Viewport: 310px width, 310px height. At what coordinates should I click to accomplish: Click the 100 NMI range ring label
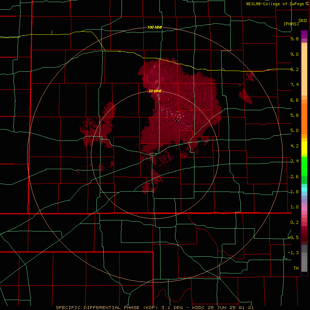[x=155, y=27]
